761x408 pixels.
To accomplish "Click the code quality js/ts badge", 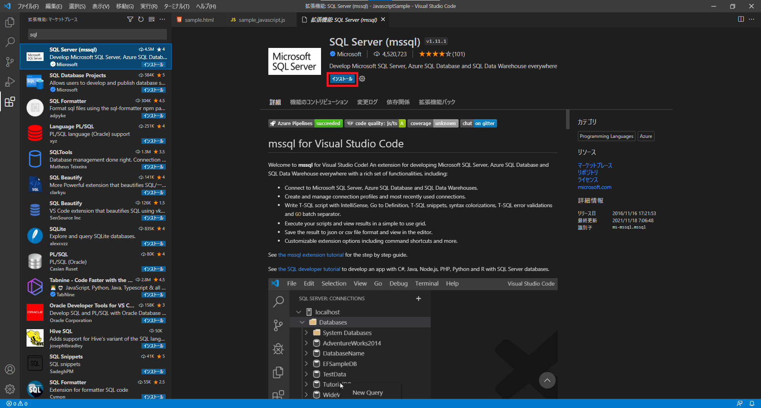I will [x=375, y=124].
